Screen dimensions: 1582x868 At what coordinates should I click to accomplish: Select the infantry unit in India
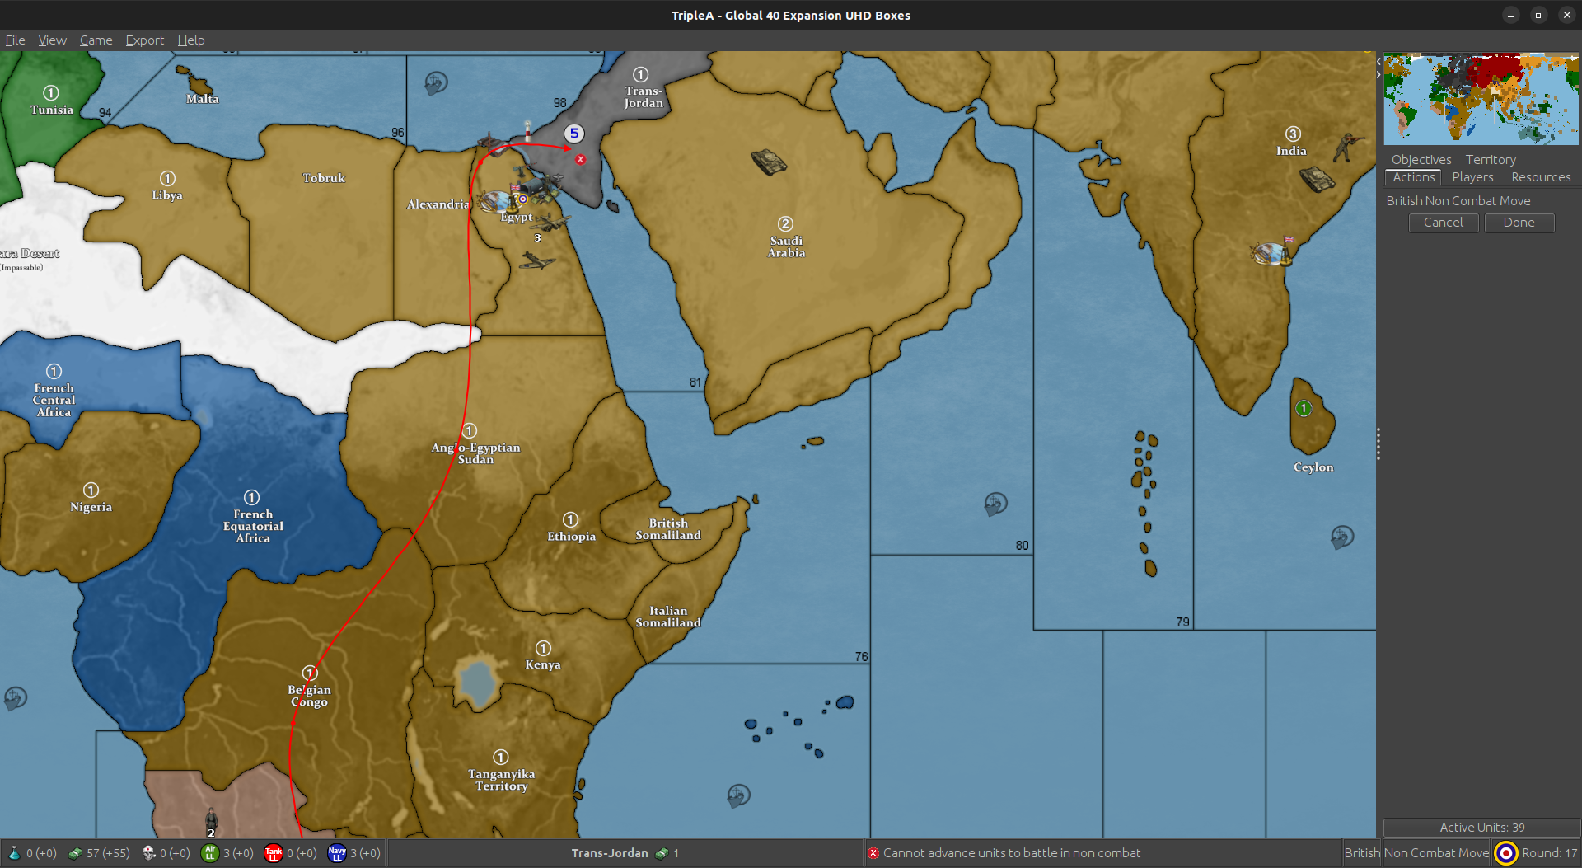(1349, 146)
